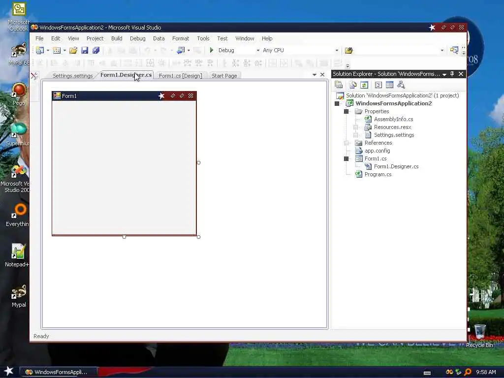Click the Properties icon in Solution Explorer toolbar

tap(339, 85)
